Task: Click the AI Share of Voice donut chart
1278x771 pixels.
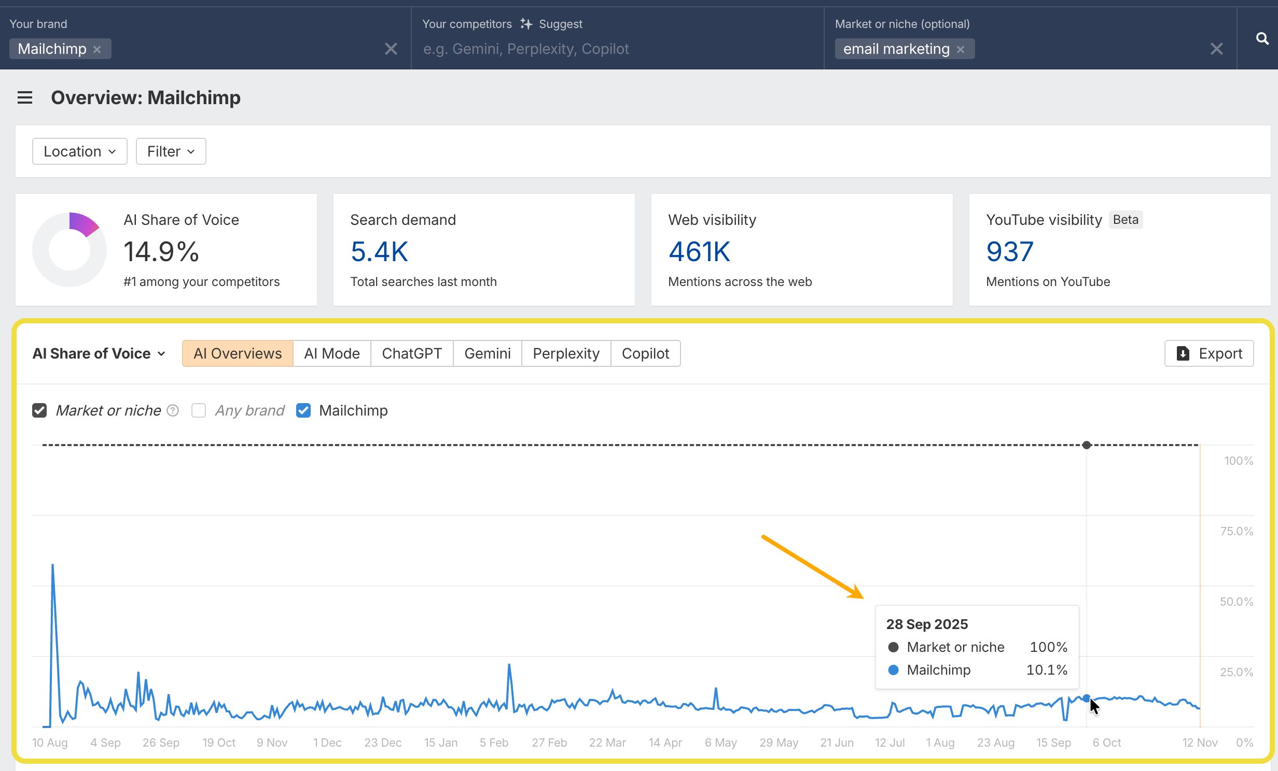Action: click(70, 249)
